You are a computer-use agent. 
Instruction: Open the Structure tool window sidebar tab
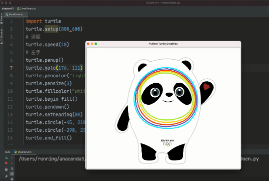click(x=1, y=36)
